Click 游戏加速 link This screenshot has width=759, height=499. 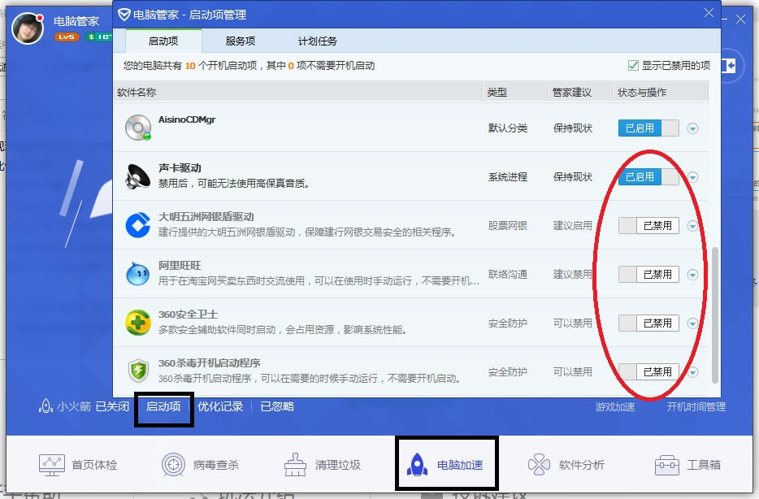(615, 406)
